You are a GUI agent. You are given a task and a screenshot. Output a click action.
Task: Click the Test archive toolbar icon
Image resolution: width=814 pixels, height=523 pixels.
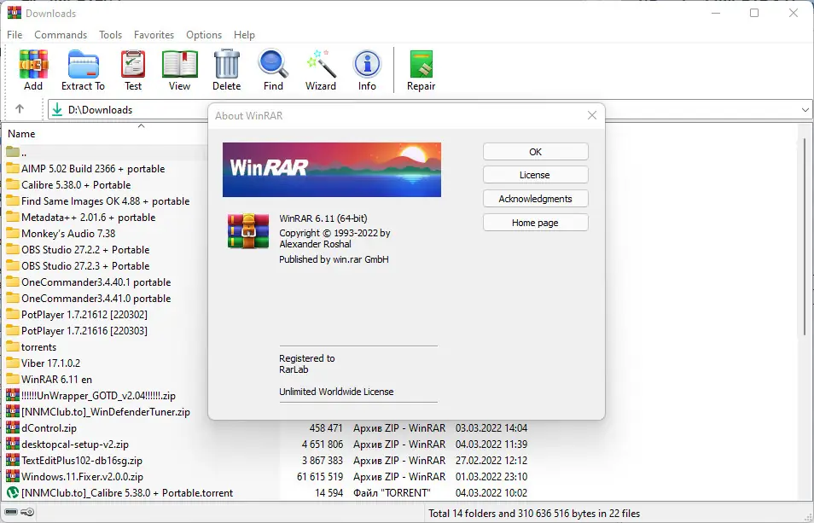pos(133,64)
